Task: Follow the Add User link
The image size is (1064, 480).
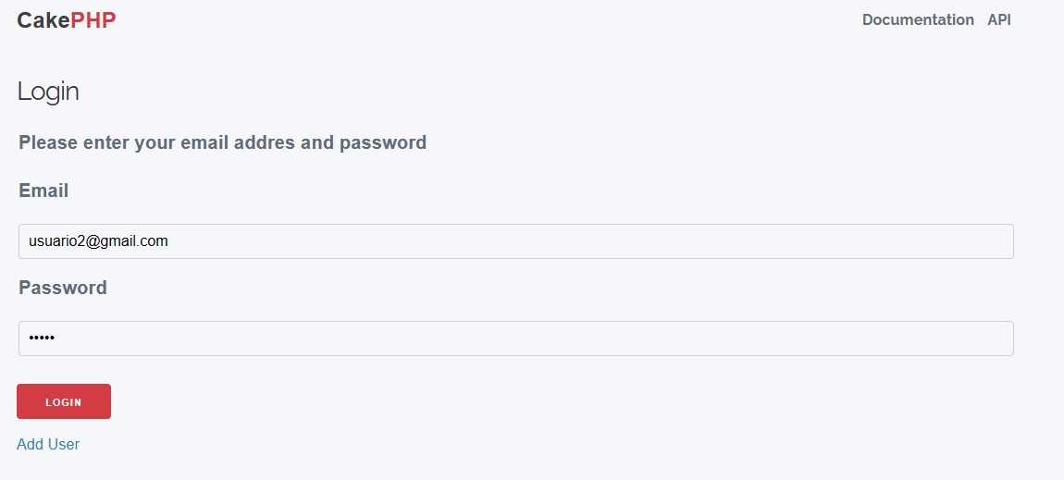Action: click(48, 444)
